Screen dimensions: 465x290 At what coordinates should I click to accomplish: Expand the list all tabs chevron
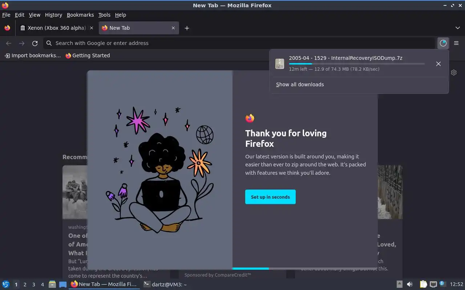tap(457, 28)
